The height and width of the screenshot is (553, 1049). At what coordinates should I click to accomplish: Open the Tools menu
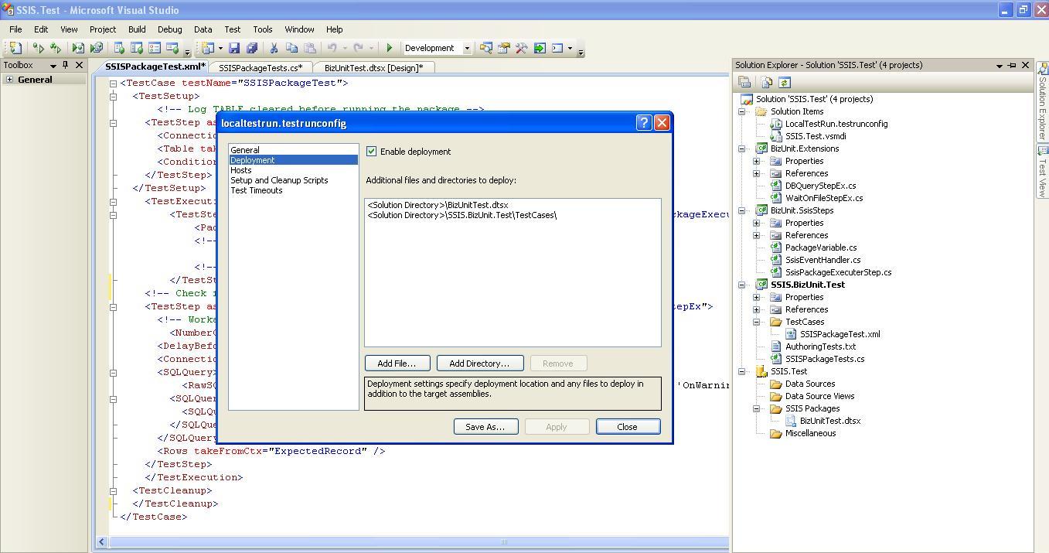pos(262,29)
